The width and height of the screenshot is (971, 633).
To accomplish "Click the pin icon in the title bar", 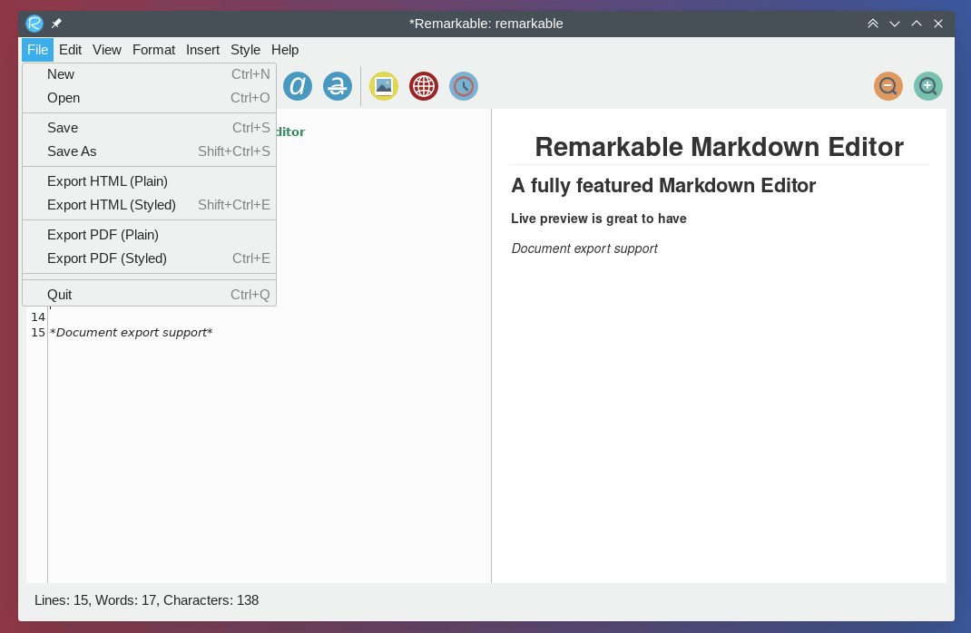I will tap(56, 24).
